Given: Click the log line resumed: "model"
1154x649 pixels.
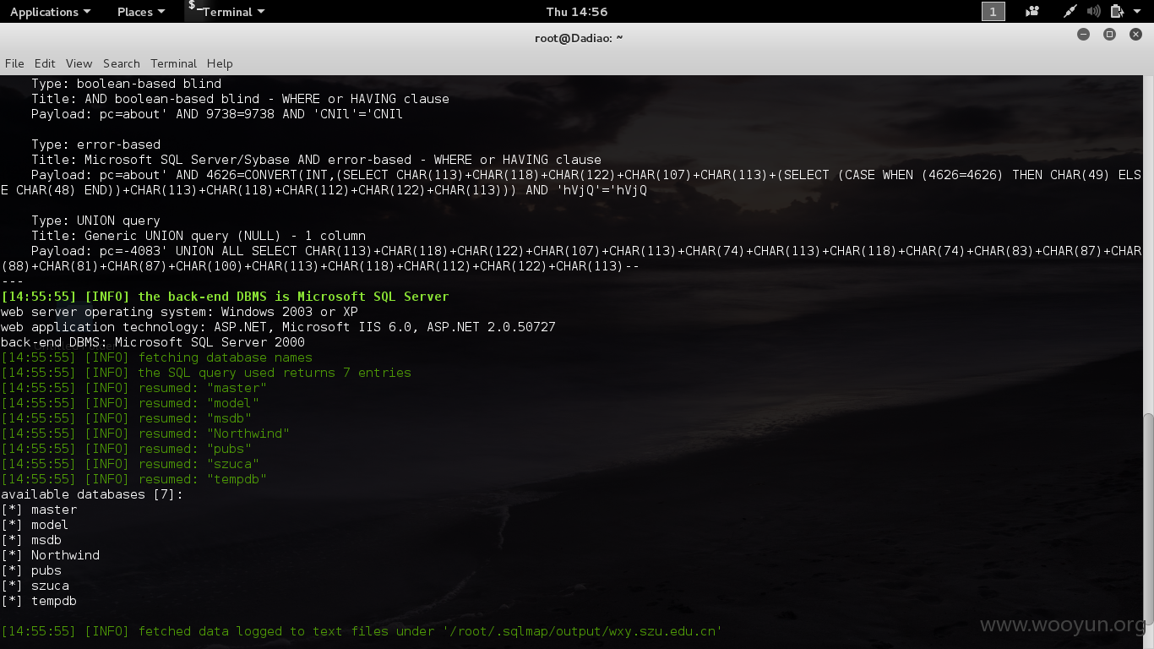Looking at the screenshot, I should (130, 403).
